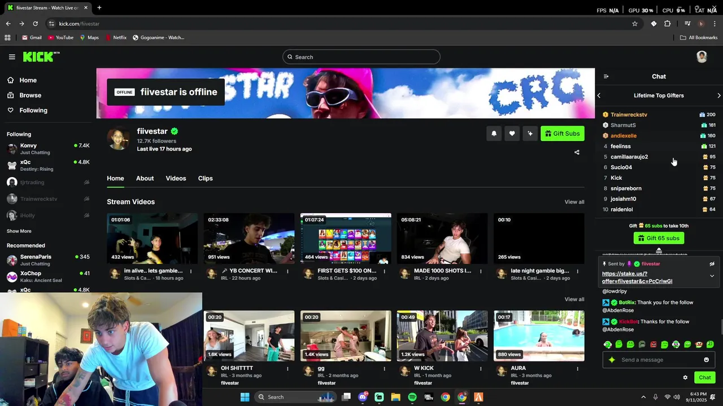The height and width of the screenshot is (406, 723).
Task: View all clips link
Action: point(574,299)
